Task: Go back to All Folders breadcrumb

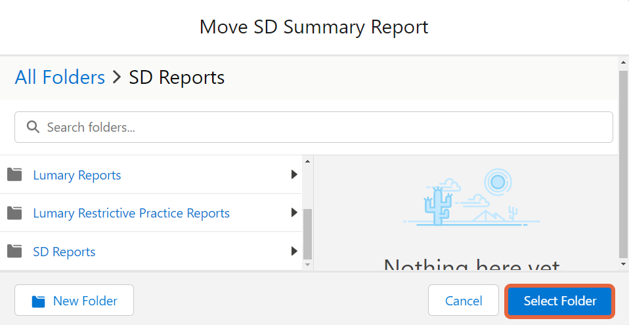Action: [x=60, y=77]
